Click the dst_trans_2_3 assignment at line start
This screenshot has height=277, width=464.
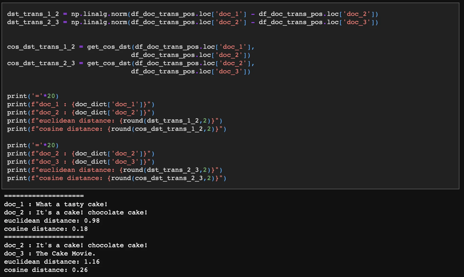33,22
